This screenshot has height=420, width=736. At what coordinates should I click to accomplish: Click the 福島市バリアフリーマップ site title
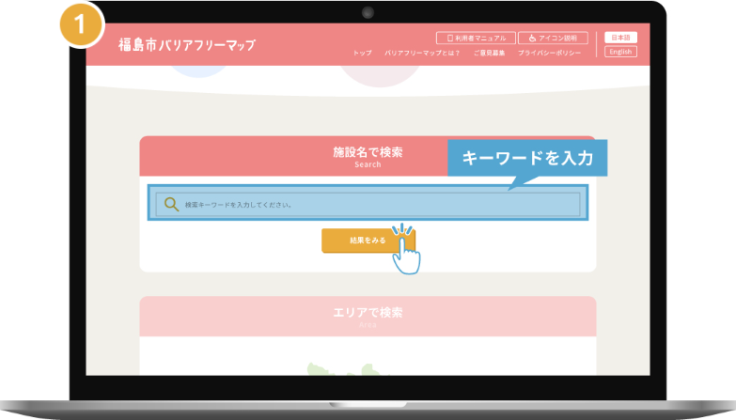click(x=187, y=45)
